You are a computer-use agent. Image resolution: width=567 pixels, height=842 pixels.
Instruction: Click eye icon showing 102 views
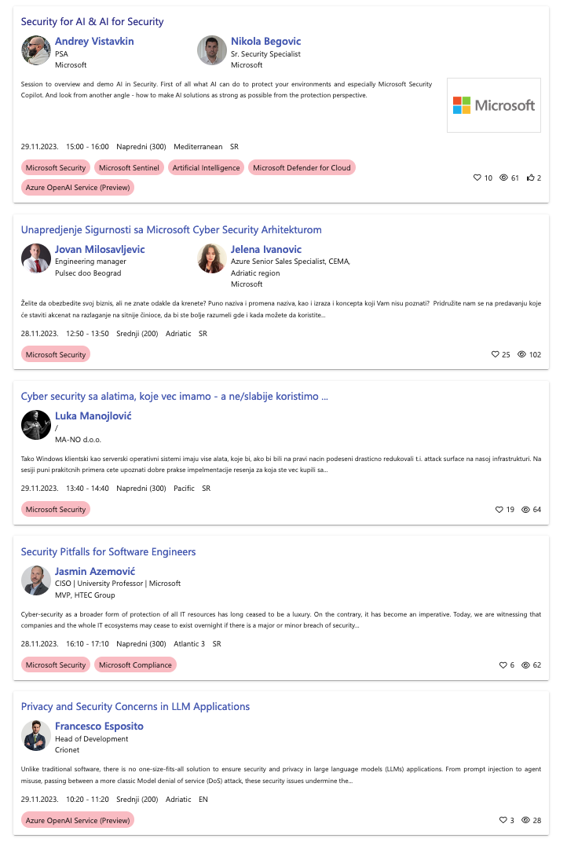click(x=521, y=354)
